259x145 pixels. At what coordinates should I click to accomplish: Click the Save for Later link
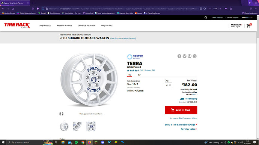tap(189, 129)
